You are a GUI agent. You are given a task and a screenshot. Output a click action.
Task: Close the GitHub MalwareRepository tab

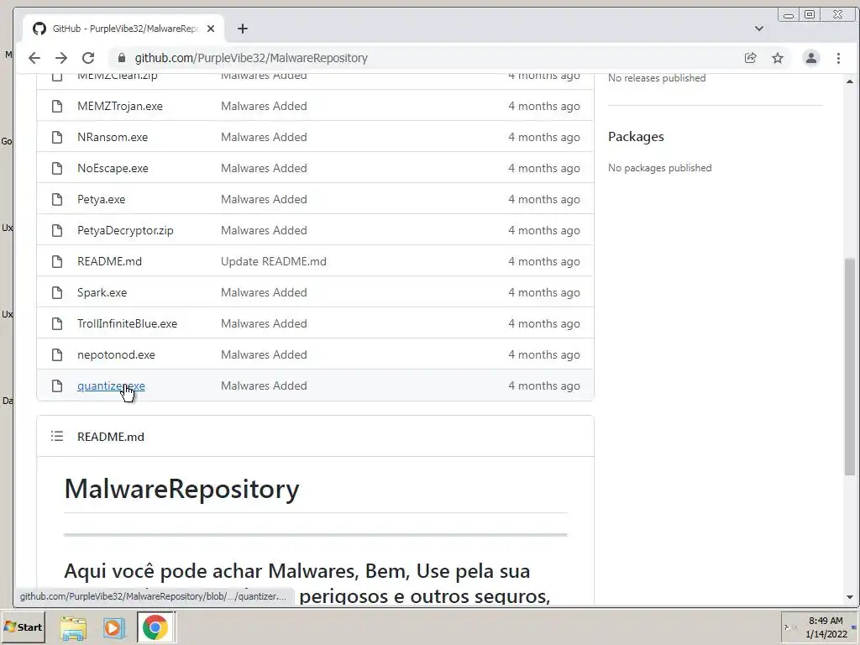tap(211, 29)
